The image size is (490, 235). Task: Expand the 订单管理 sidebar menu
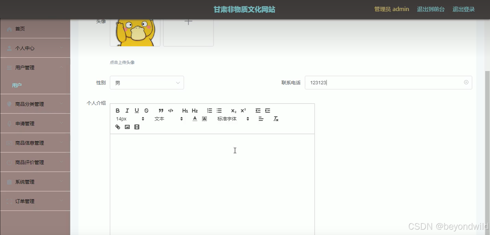coord(35,201)
